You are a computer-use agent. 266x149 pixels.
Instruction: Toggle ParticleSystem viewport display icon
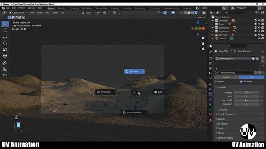coord(253,58)
